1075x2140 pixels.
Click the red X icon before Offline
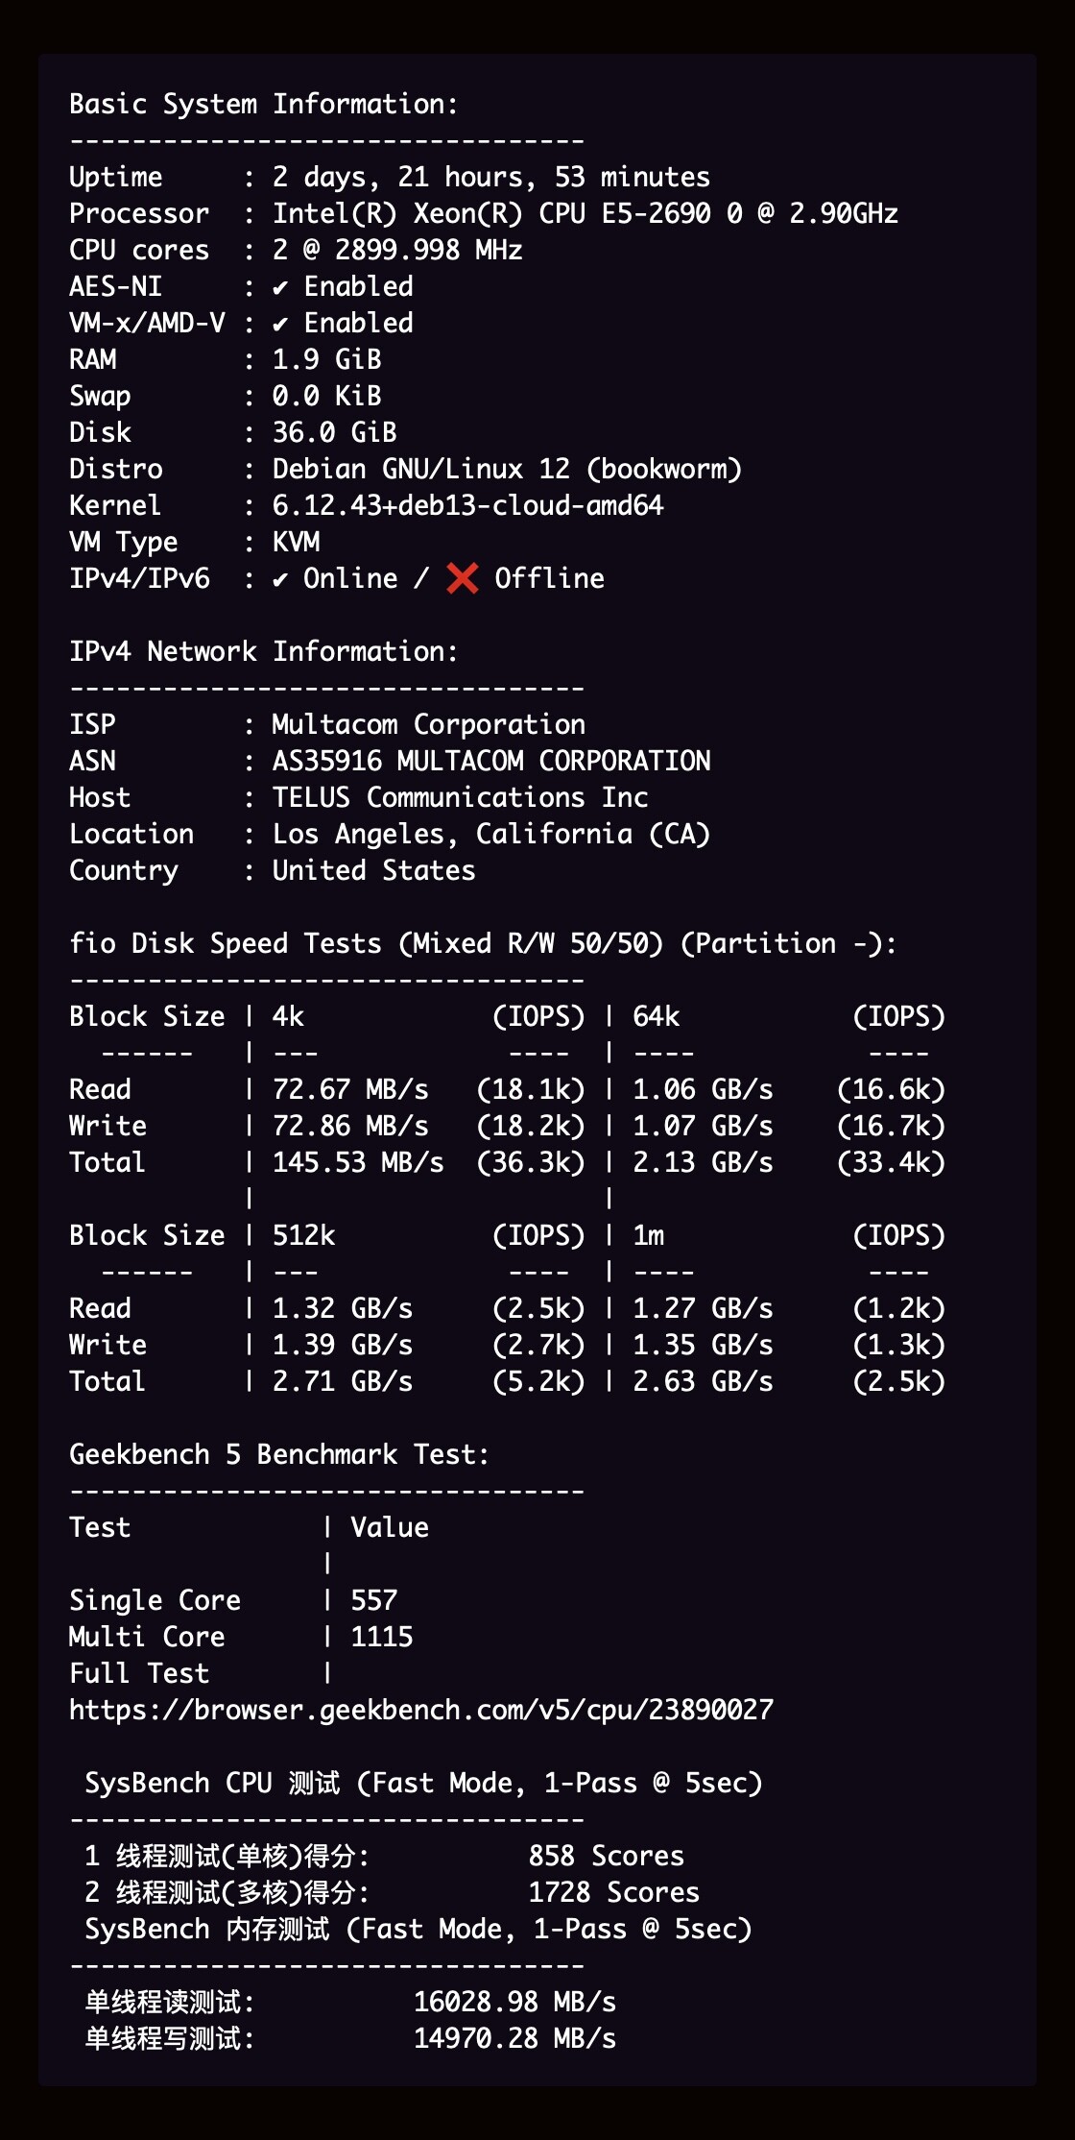(463, 578)
